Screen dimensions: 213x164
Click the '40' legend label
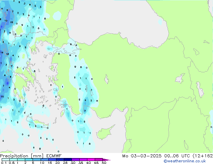click(x=88, y=163)
